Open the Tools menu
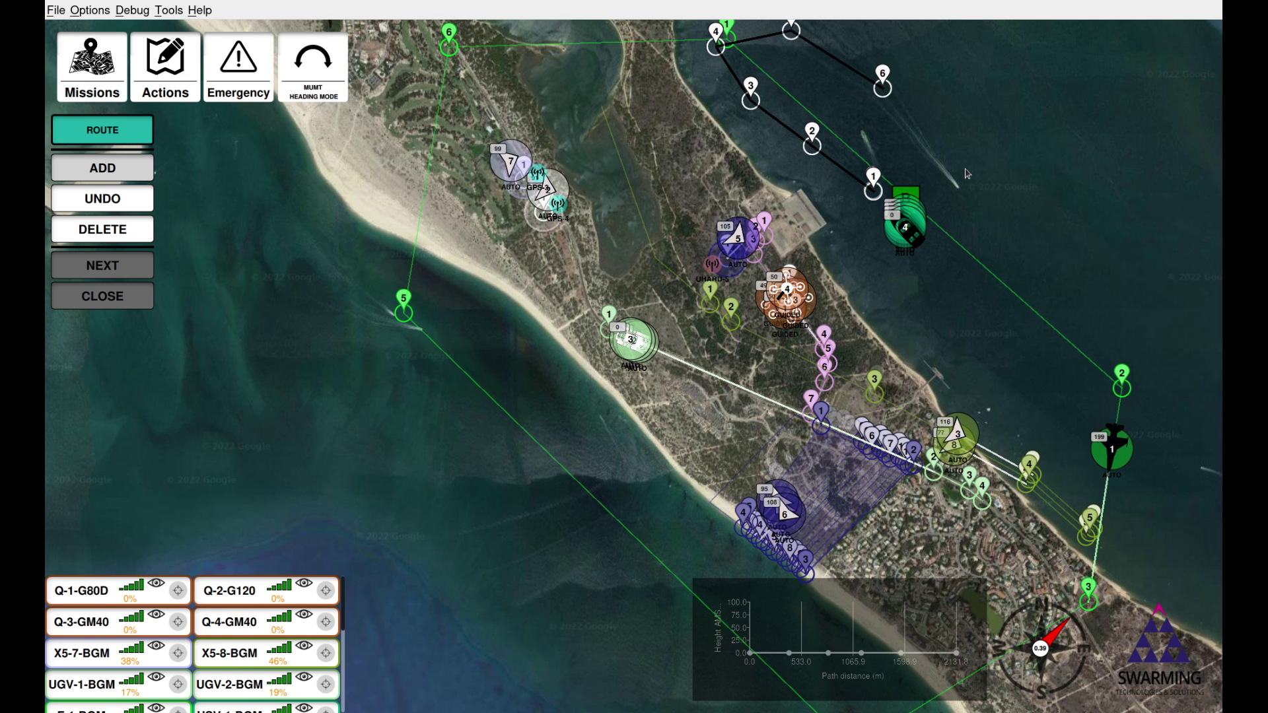 tap(168, 10)
